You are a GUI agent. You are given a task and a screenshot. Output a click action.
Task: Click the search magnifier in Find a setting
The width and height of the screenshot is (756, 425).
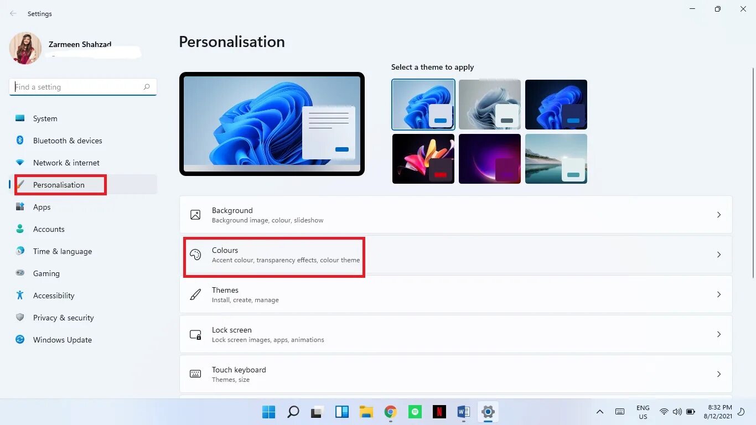click(x=147, y=87)
